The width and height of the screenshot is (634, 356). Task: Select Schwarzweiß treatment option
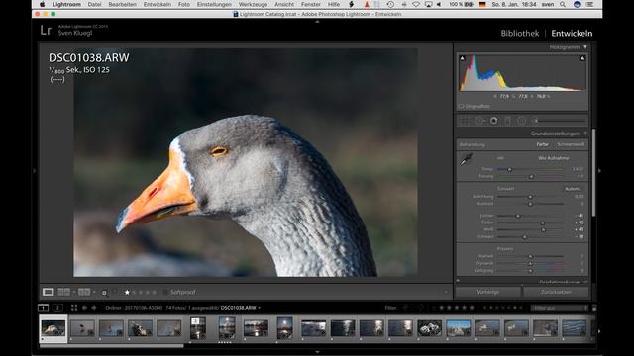[571, 144]
